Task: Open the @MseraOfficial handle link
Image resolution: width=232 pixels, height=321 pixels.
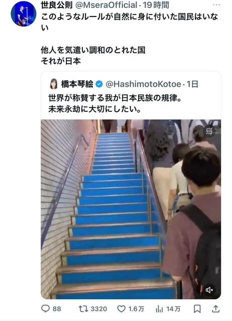Action: tap(106, 5)
